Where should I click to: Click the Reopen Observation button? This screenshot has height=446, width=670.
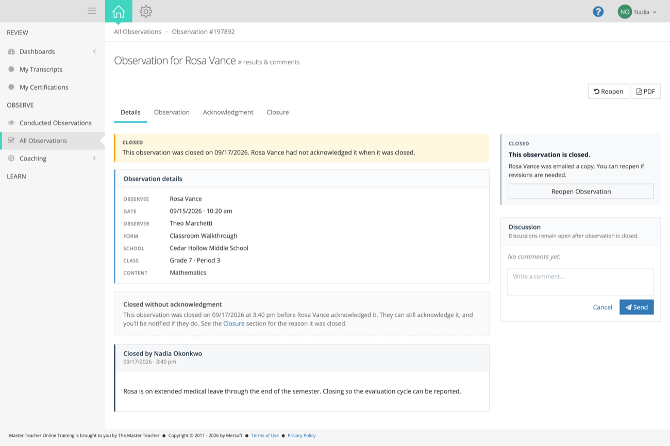coord(581,192)
